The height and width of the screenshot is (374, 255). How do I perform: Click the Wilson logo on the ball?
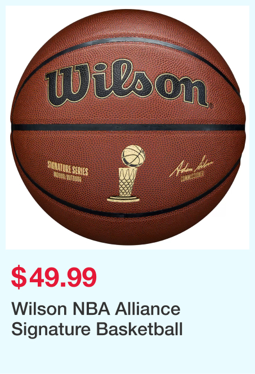point(128,83)
